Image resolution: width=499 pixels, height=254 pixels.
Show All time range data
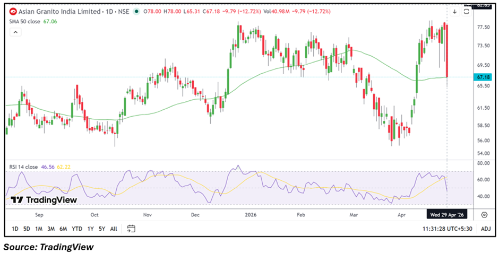114,229
